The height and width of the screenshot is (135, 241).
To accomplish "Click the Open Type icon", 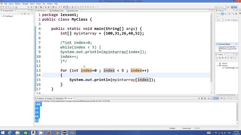I will (x=53, y=7).
